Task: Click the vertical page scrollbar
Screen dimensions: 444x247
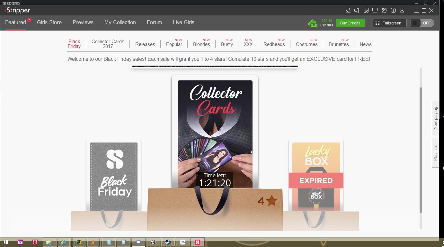Action: tap(421, 150)
